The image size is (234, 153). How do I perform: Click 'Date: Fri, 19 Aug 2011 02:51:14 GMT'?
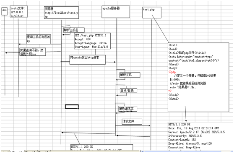pos(194,128)
